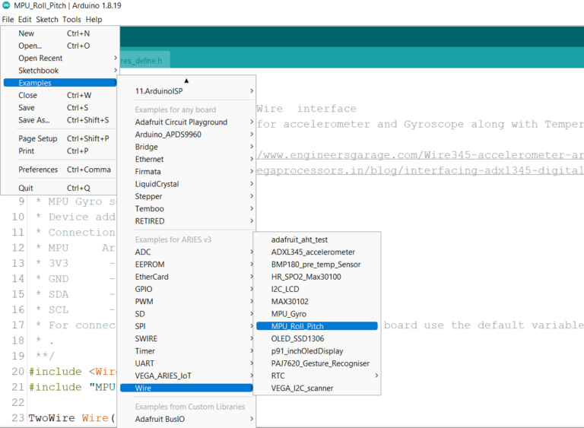Expand the RTC examples submenu
The image size is (584, 428).
click(278, 376)
